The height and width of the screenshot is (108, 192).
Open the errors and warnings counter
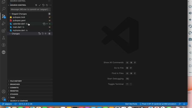click(25, 104)
